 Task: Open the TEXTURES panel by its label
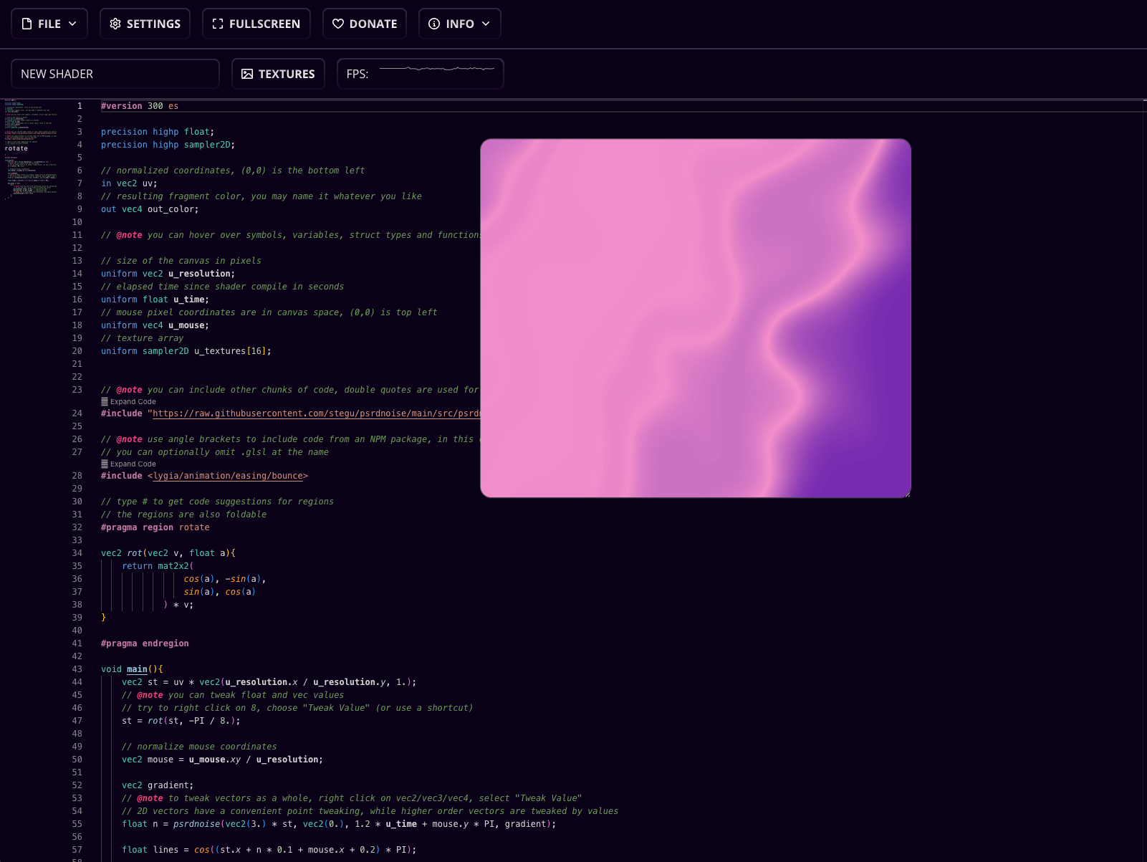(x=287, y=74)
